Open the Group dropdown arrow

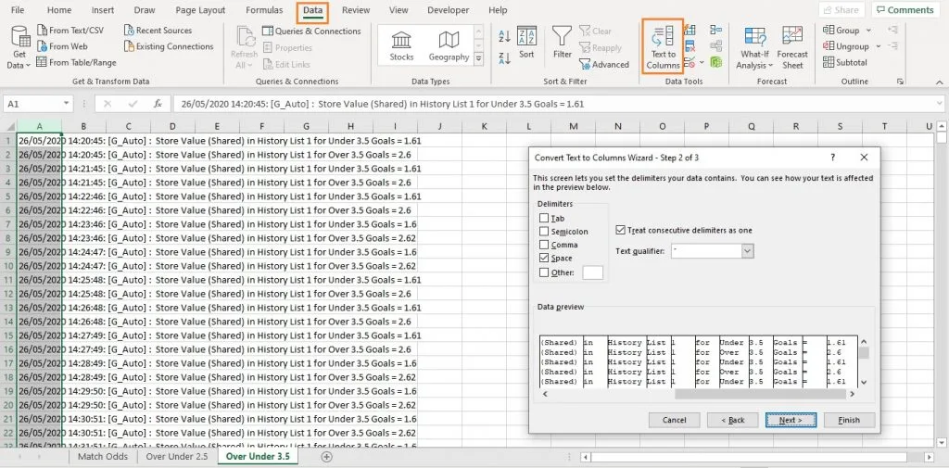click(x=869, y=31)
